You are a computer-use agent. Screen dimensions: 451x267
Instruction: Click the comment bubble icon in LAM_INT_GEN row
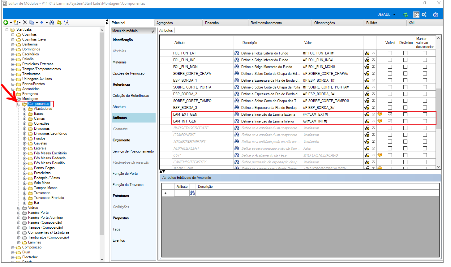(380, 121)
